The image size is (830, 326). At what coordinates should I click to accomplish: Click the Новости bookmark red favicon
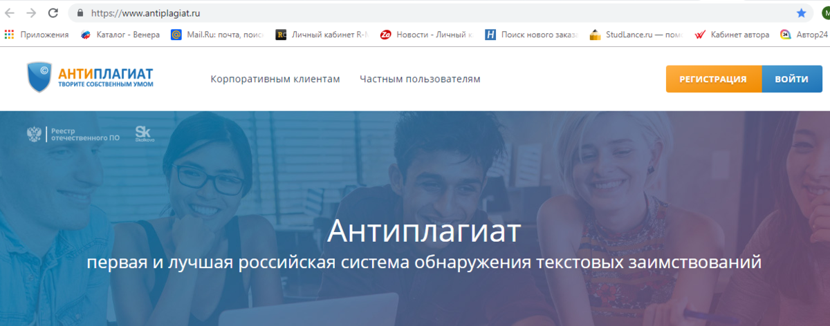pyautogui.click(x=385, y=34)
